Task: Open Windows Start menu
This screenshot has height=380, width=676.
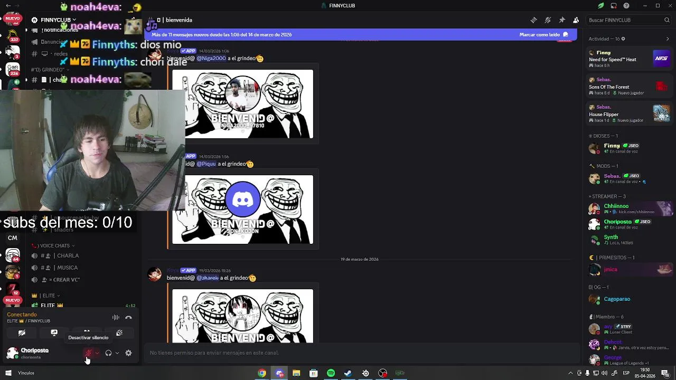Action: [8, 373]
